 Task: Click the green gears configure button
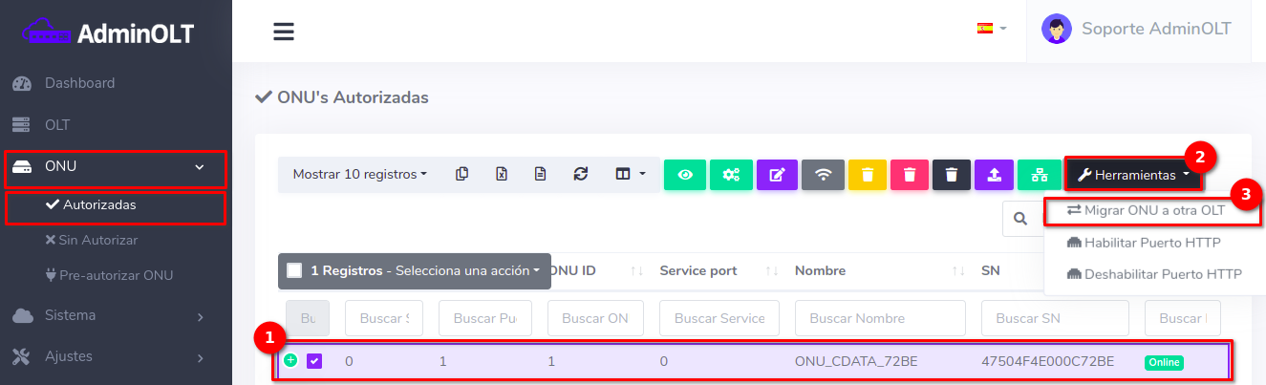point(731,175)
